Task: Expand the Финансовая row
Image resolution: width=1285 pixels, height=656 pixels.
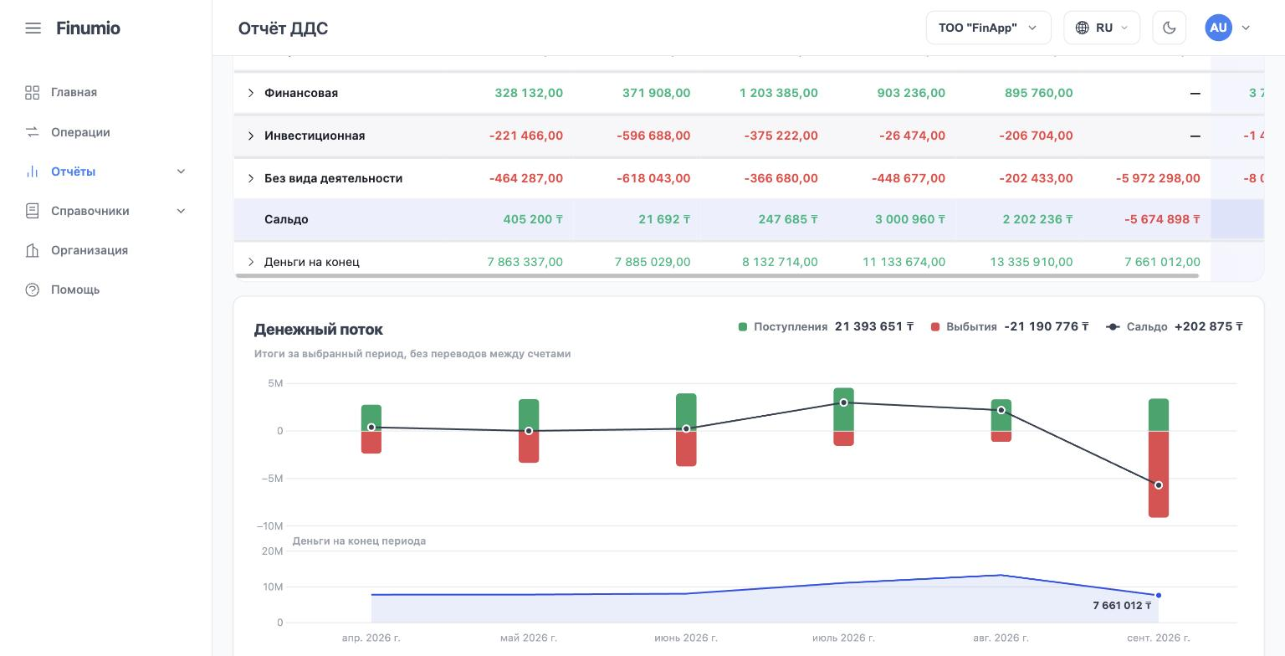Action: click(250, 93)
